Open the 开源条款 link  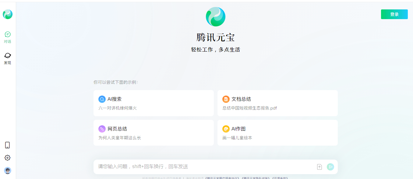[279, 177]
